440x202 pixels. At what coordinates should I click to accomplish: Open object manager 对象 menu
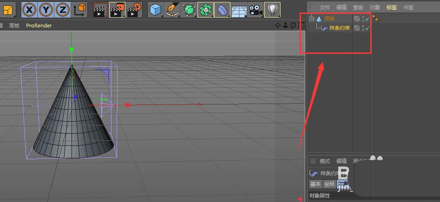coord(375,7)
